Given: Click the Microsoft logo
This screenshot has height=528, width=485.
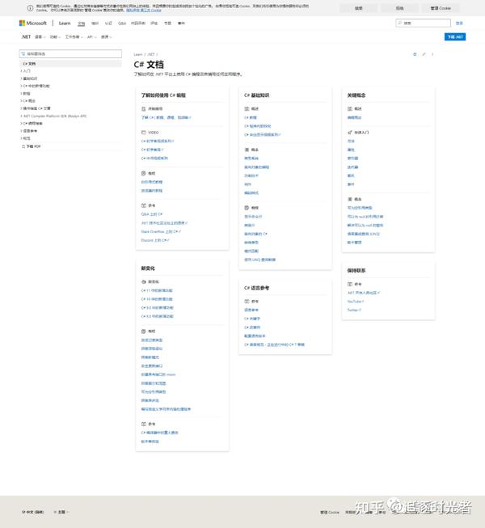Looking at the screenshot, I should (33, 23).
